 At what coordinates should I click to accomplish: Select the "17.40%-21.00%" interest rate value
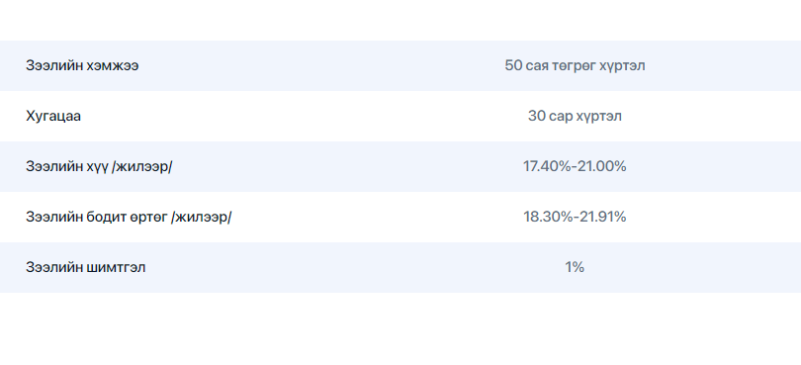point(575,166)
